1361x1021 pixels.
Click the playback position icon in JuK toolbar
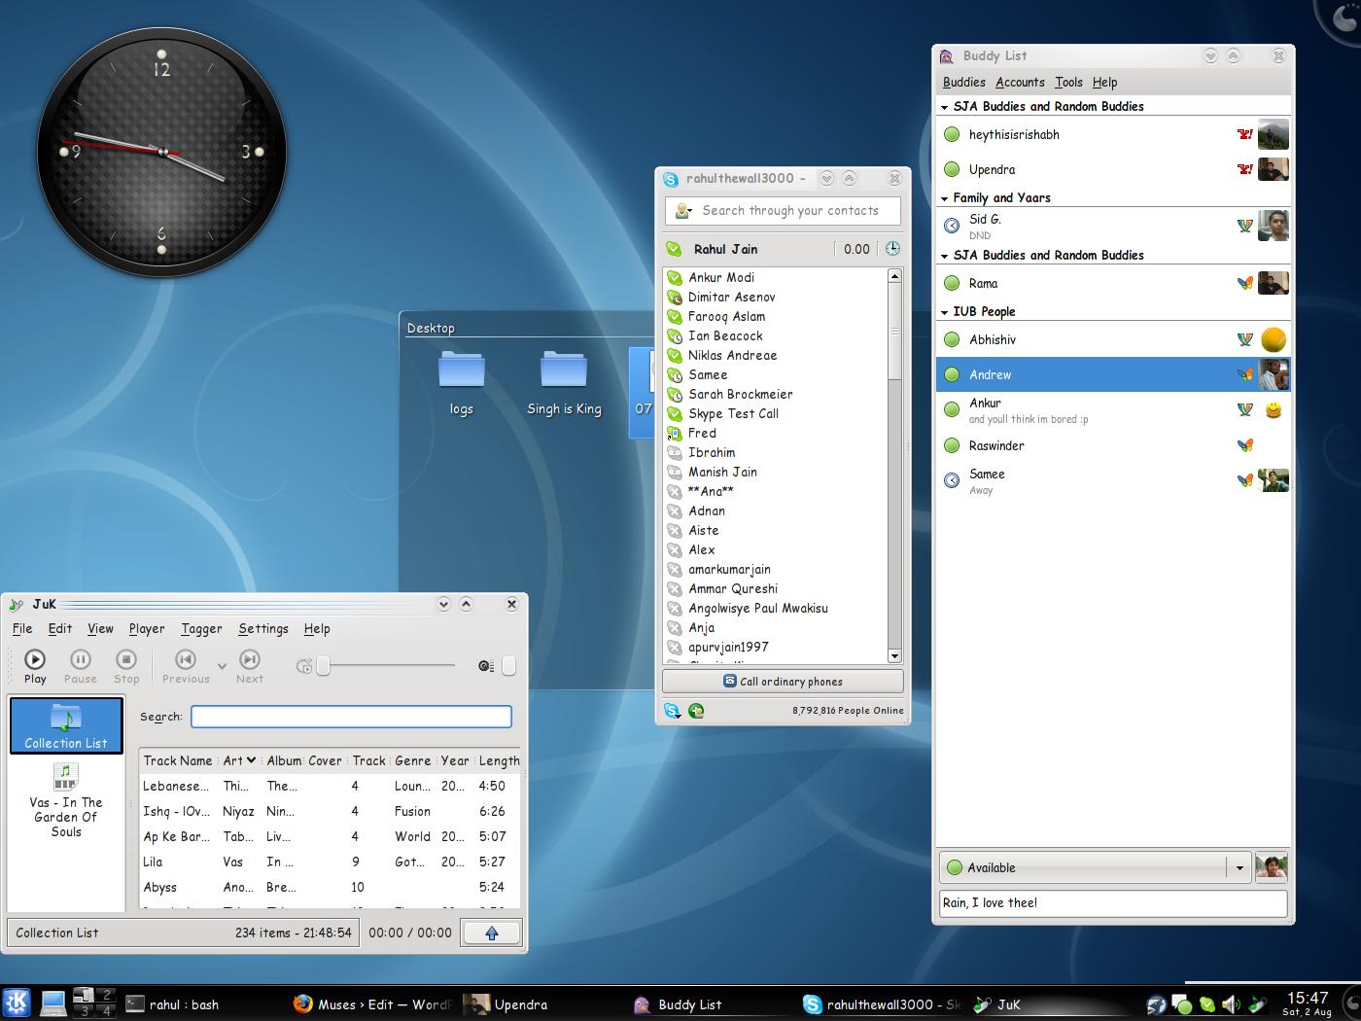click(304, 666)
